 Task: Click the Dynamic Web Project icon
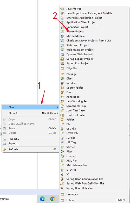(x=62, y=54)
